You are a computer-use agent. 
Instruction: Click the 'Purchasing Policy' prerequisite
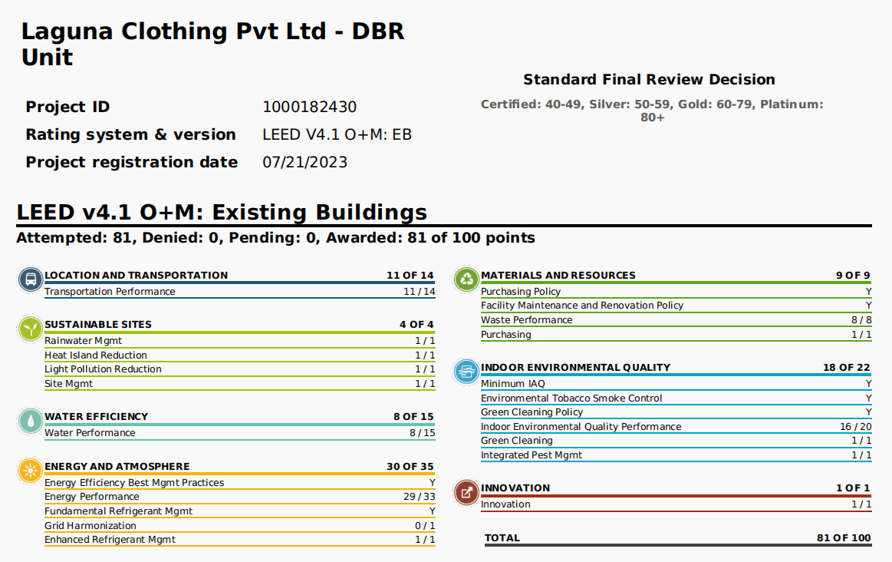coord(521,292)
